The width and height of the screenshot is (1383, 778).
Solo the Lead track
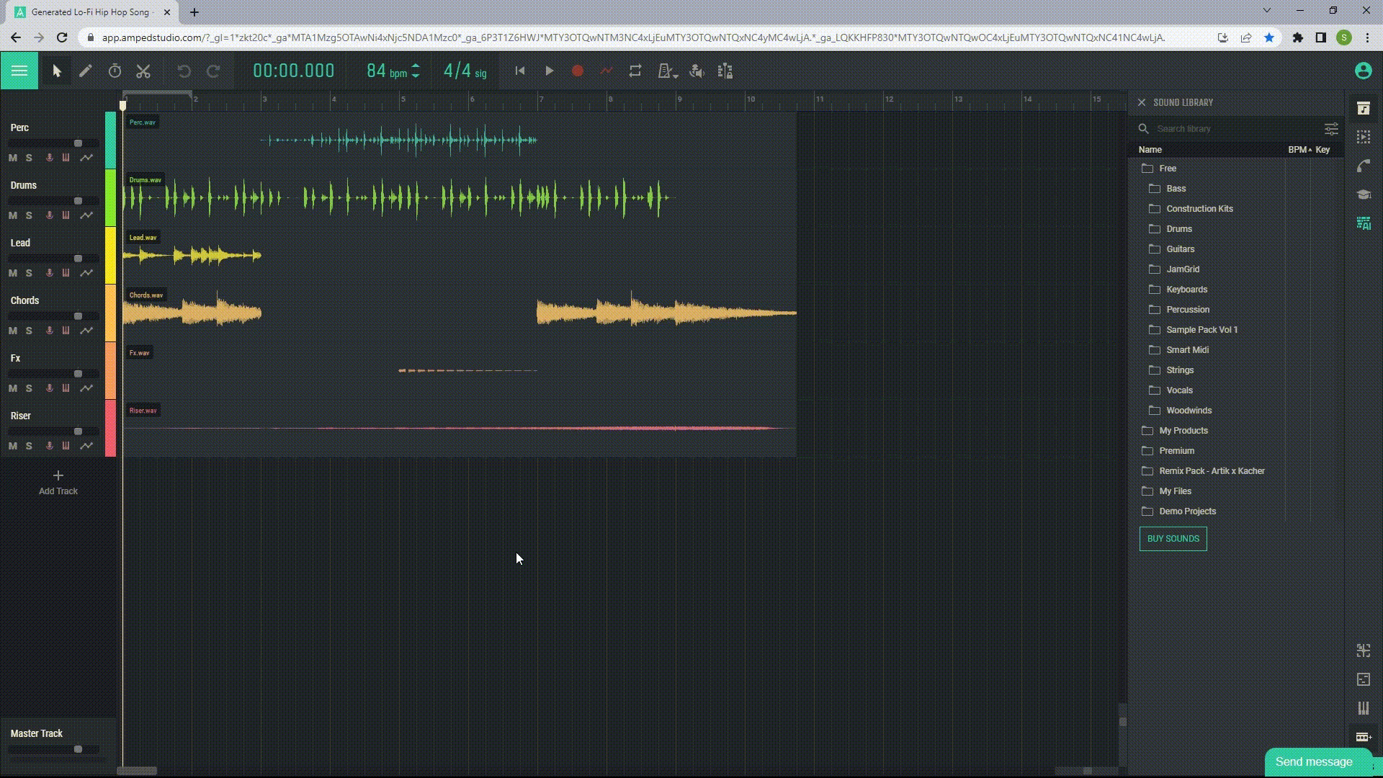point(29,272)
